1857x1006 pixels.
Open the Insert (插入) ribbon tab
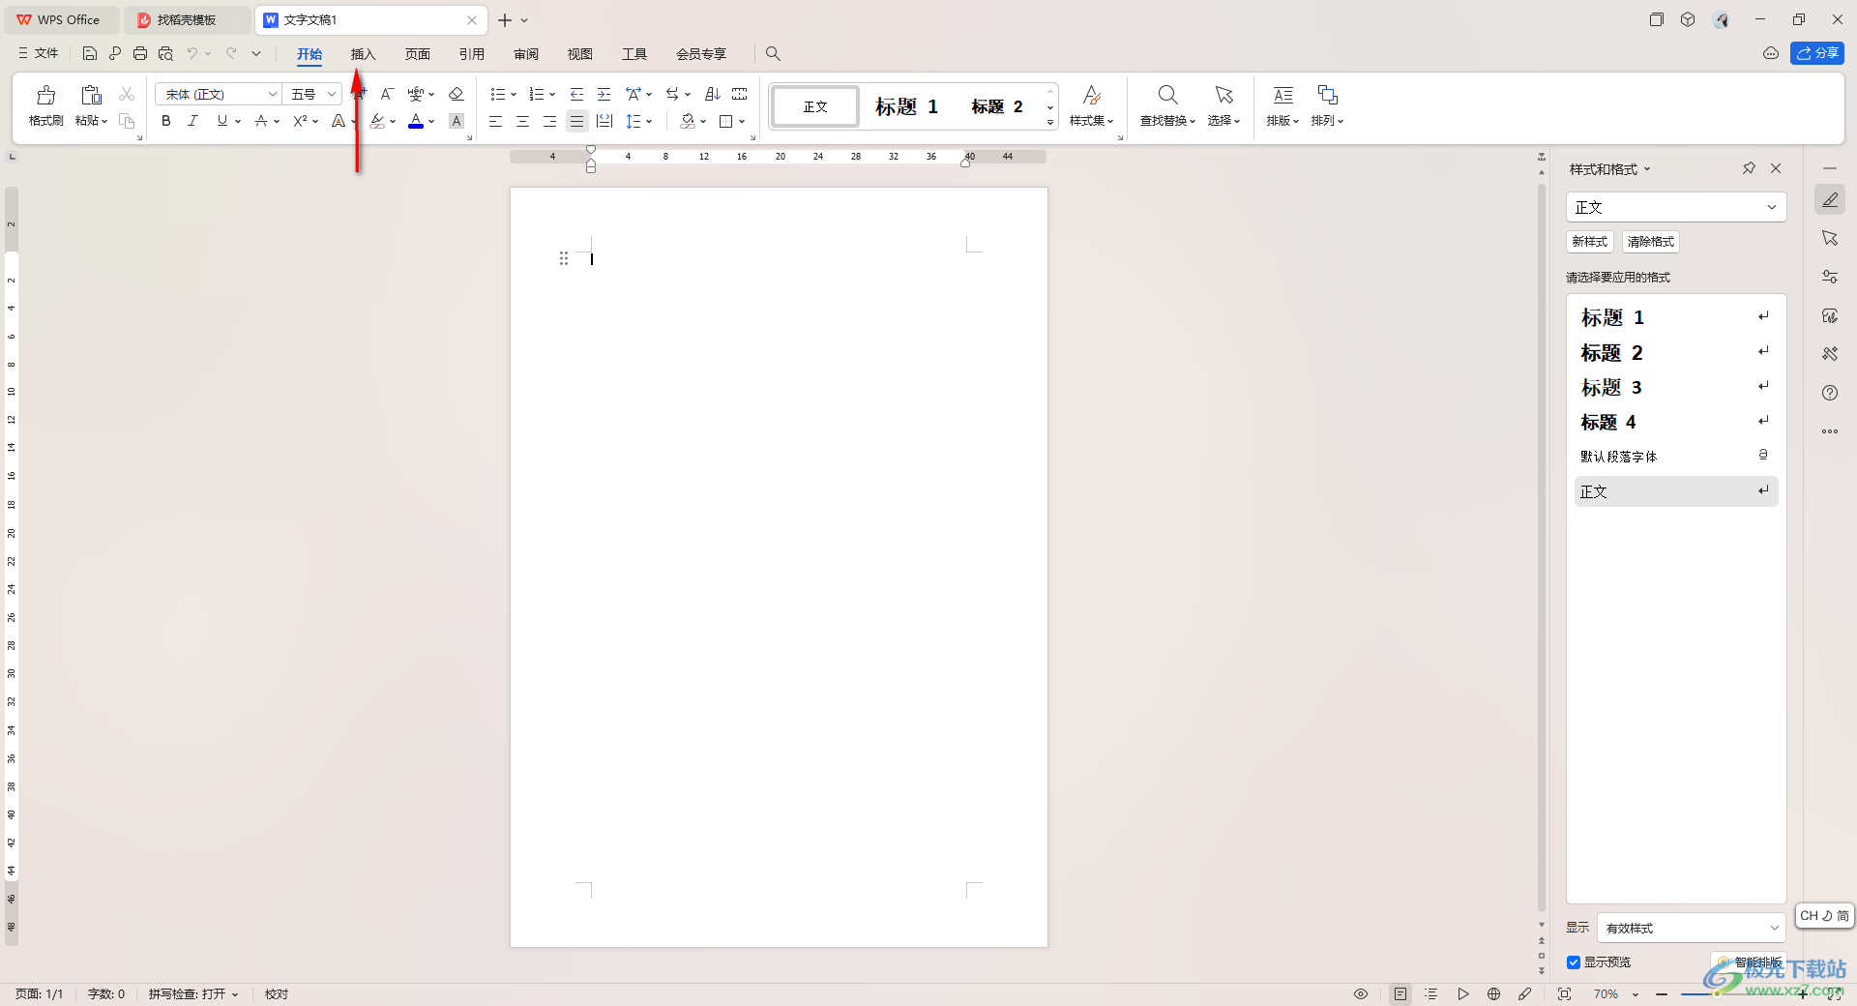click(363, 54)
